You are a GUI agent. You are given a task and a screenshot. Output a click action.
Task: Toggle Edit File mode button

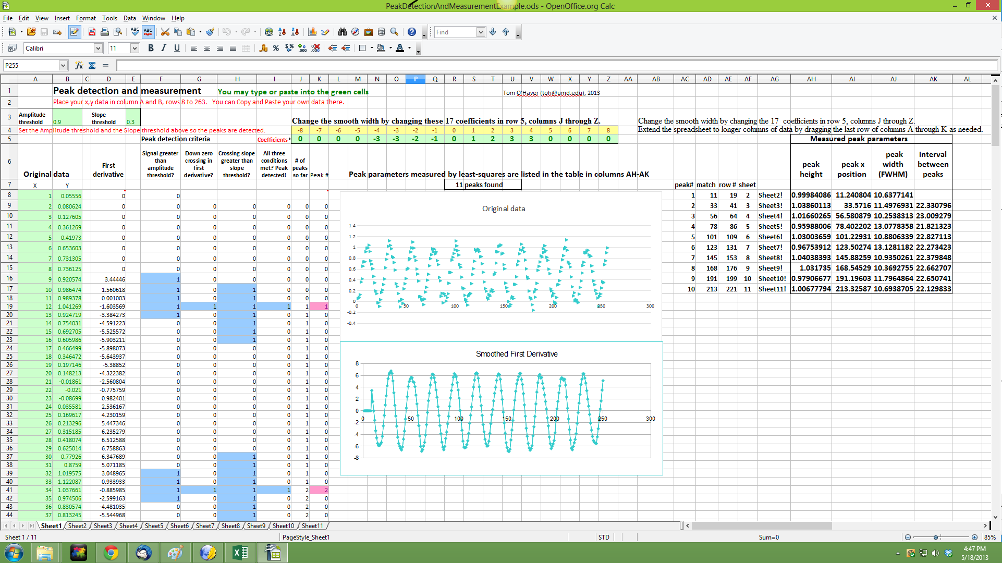pos(74,32)
